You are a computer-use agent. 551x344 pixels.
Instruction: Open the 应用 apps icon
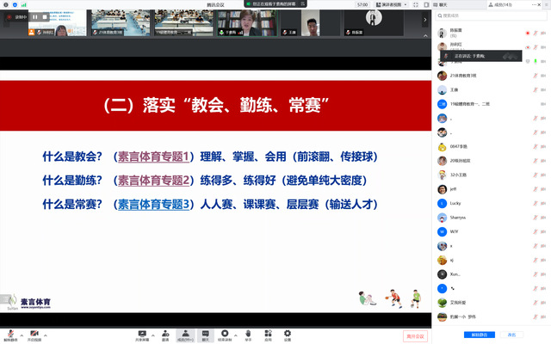tap(268, 333)
